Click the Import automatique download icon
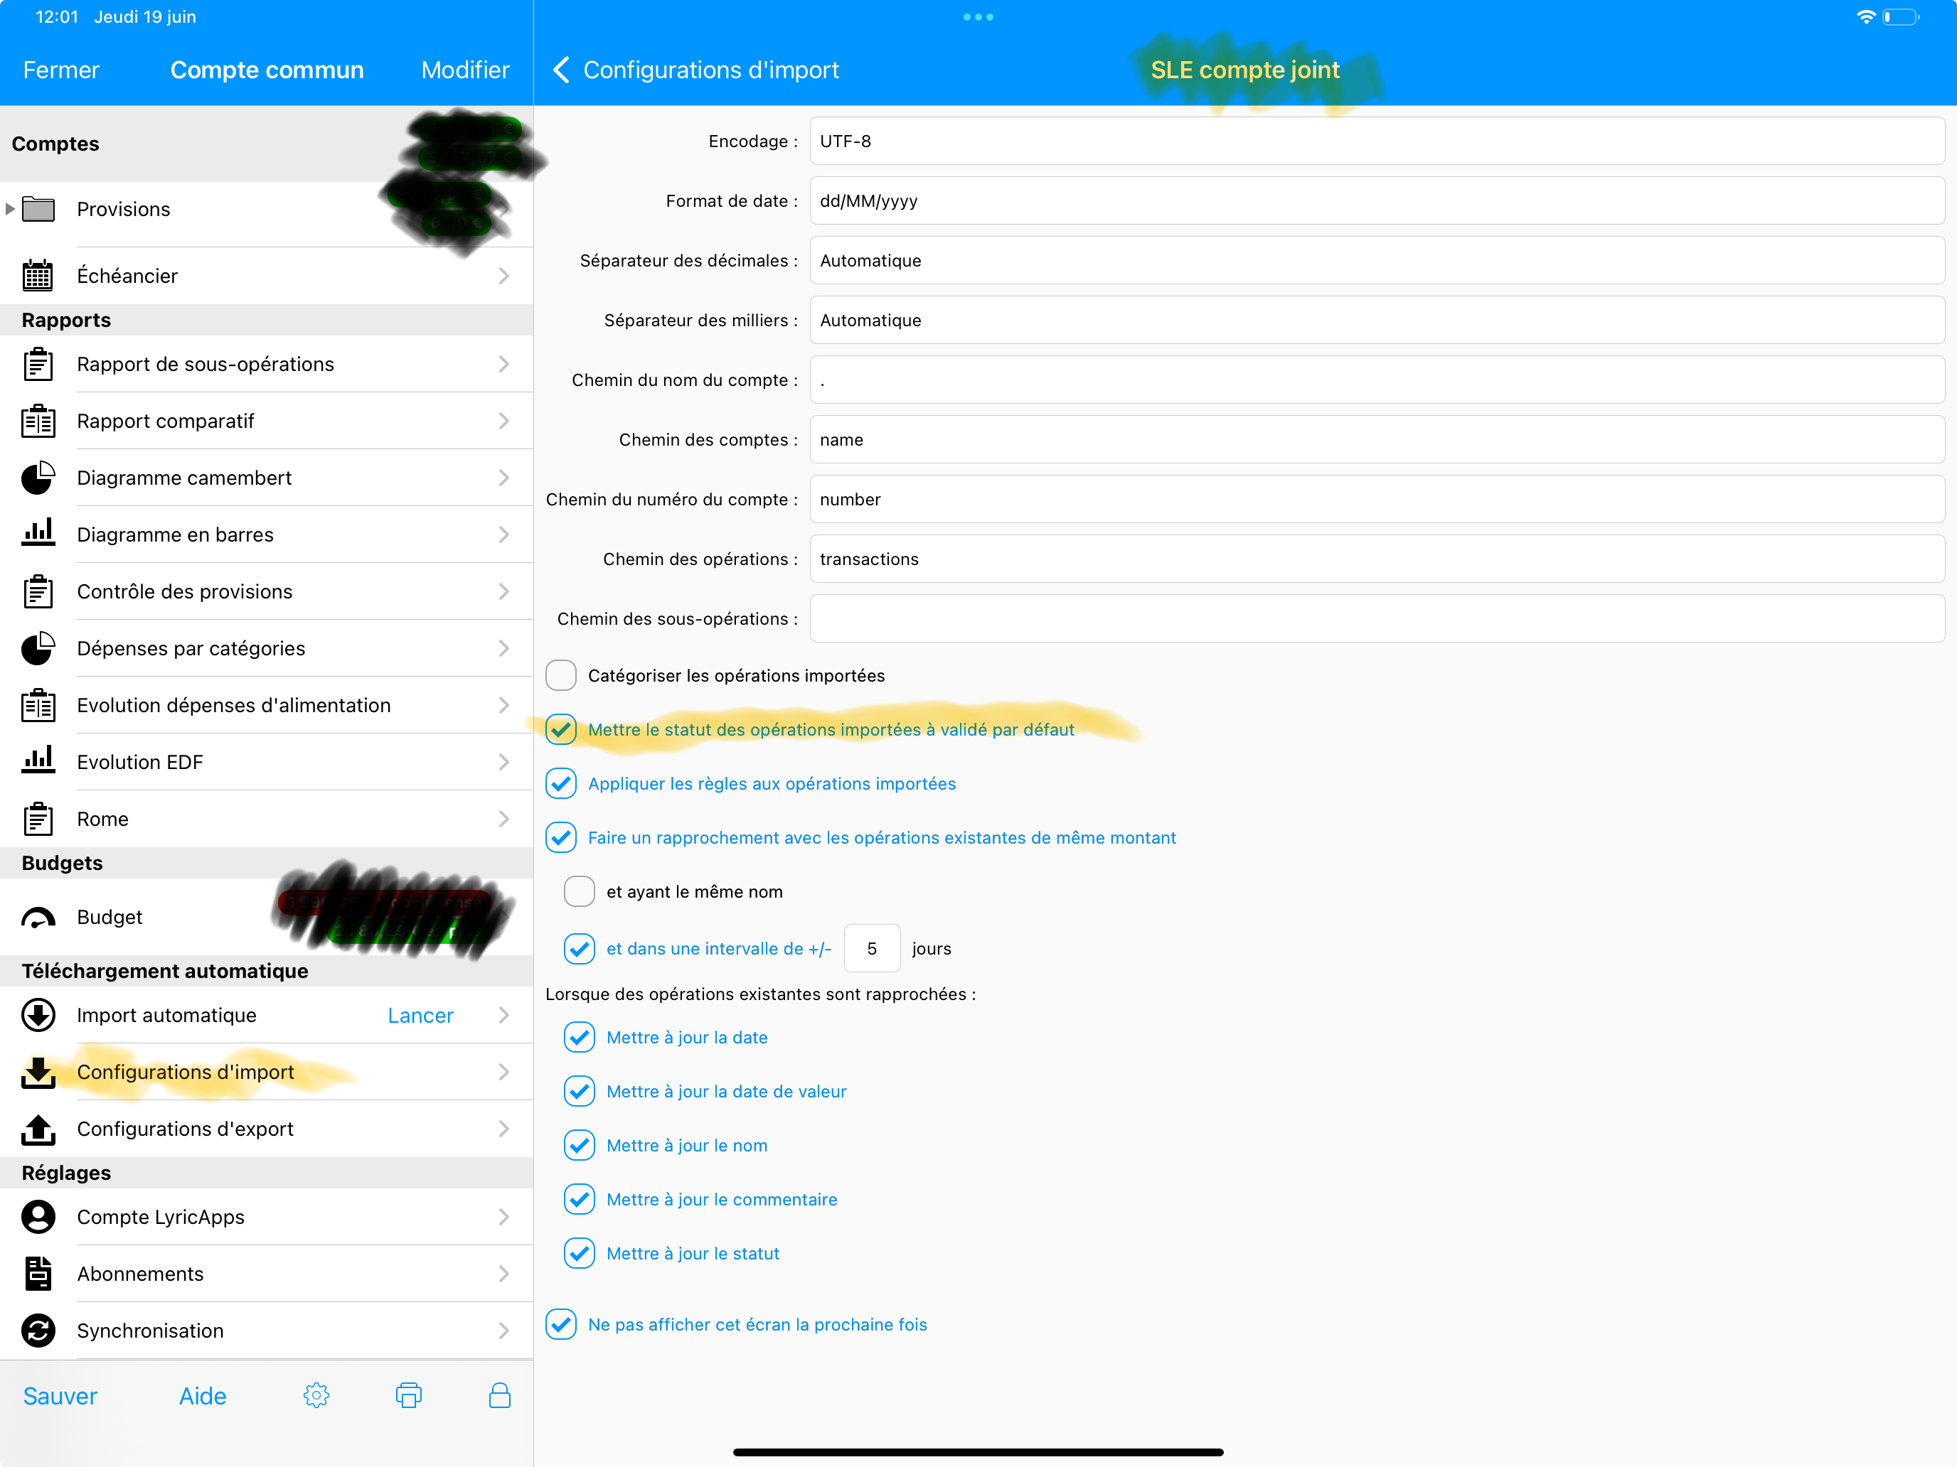The height and width of the screenshot is (1467, 1957). coord(38,1015)
